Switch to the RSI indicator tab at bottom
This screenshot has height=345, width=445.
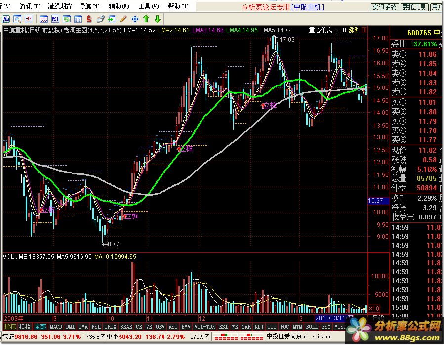point(223,327)
